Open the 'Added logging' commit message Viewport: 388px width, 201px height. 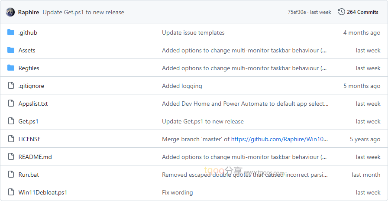[182, 86]
